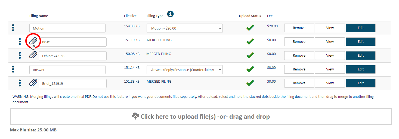This screenshot has height=139, width=399.
Task: Click the paperclip icon next to Exhibit 243-58
Action: (33, 55)
